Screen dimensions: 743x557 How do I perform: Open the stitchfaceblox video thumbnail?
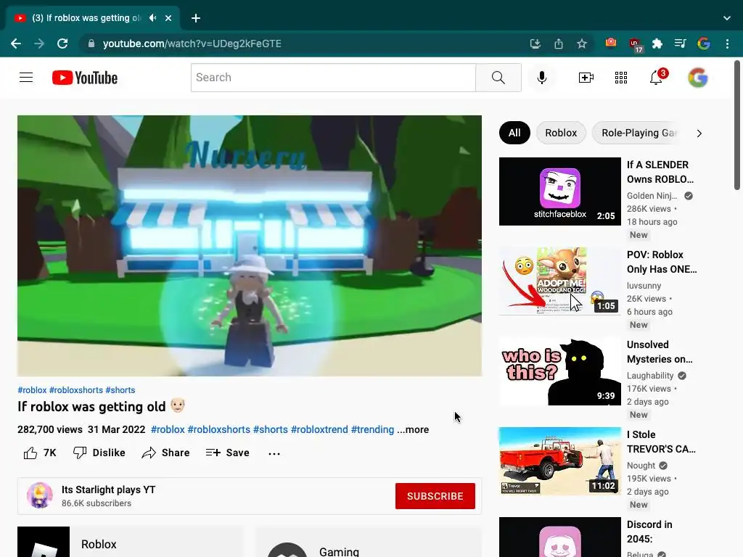click(x=560, y=191)
